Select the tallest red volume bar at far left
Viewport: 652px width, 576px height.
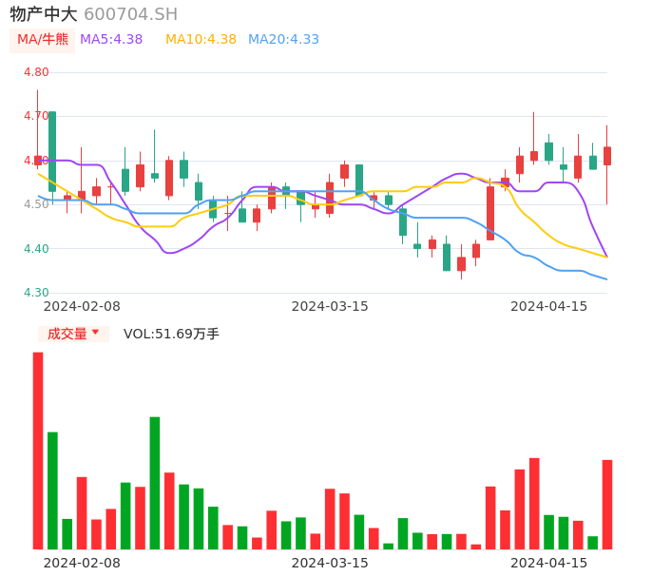[38, 451]
